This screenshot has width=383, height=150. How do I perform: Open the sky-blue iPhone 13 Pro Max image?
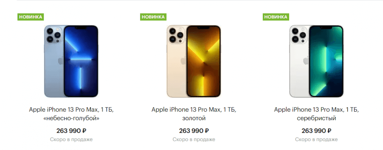(71, 61)
